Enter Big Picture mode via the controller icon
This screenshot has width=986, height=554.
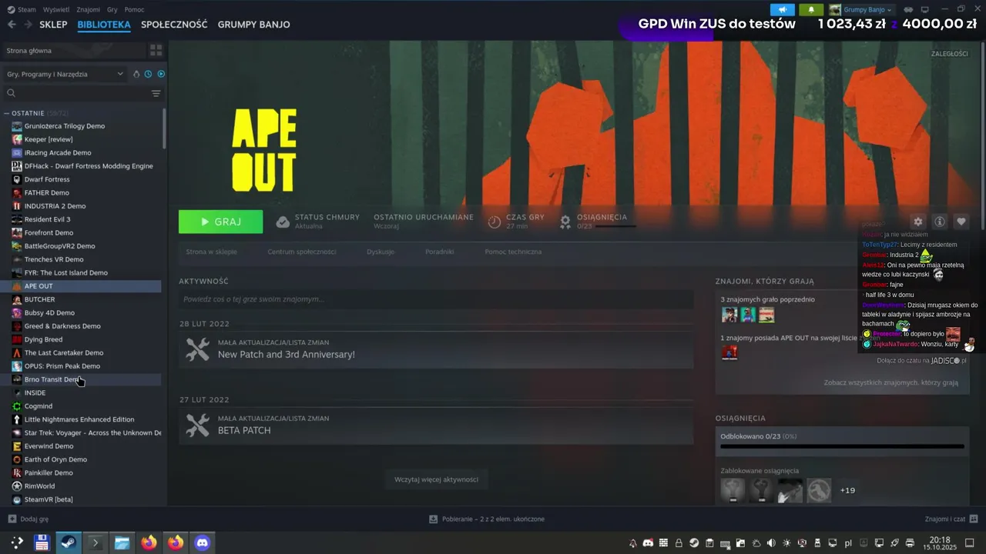coord(908,10)
